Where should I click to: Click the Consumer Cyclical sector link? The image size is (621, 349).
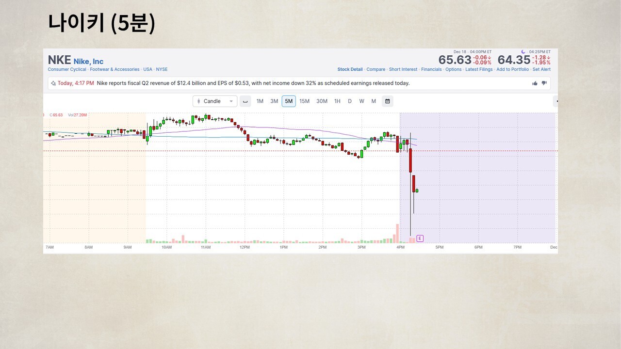tap(67, 69)
